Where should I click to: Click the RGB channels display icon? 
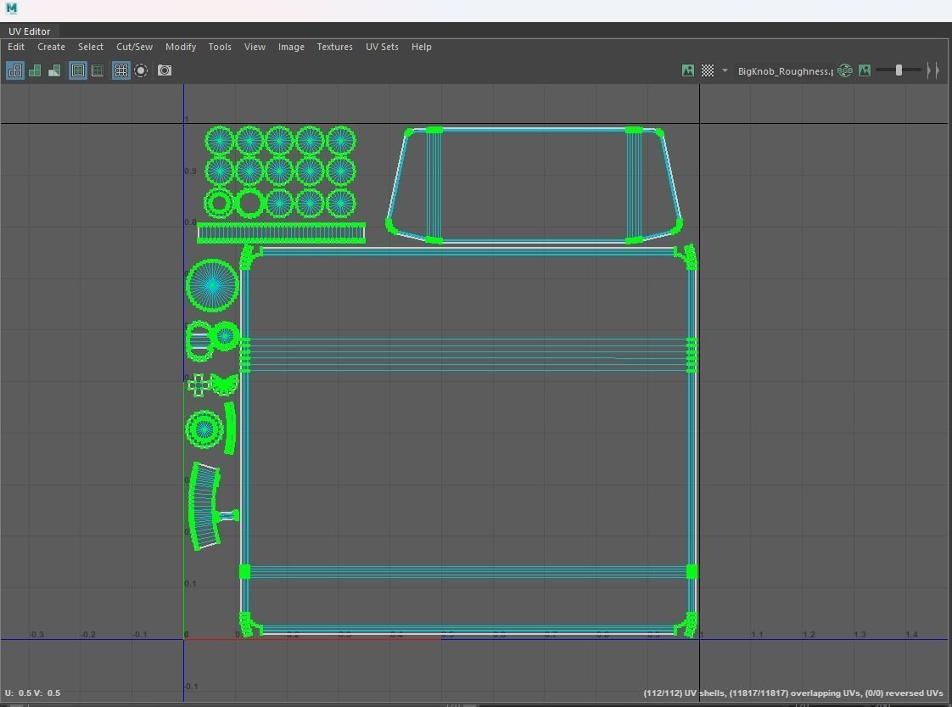[x=845, y=70]
